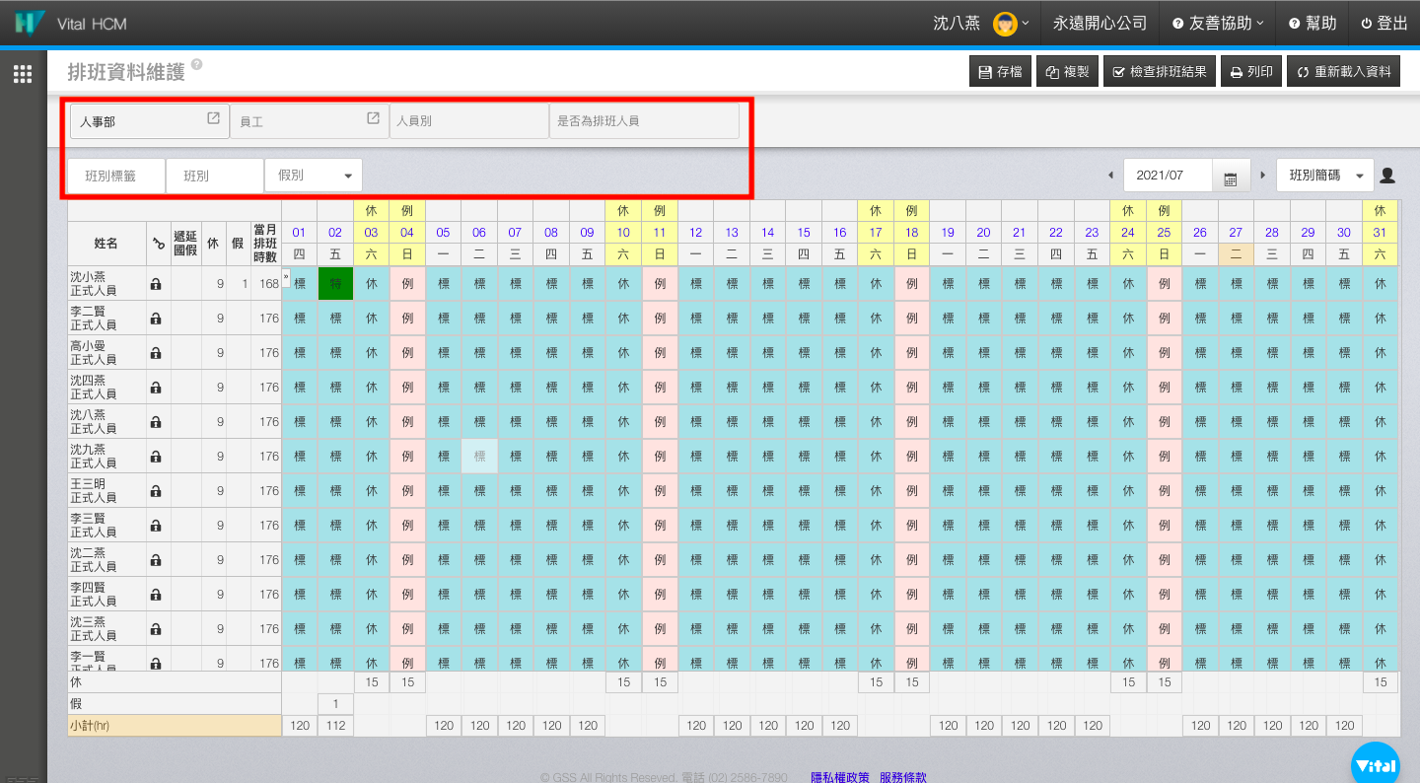Click help icon next to 排班資料維護 title
This screenshot has width=1420, height=783.
tap(197, 65)
